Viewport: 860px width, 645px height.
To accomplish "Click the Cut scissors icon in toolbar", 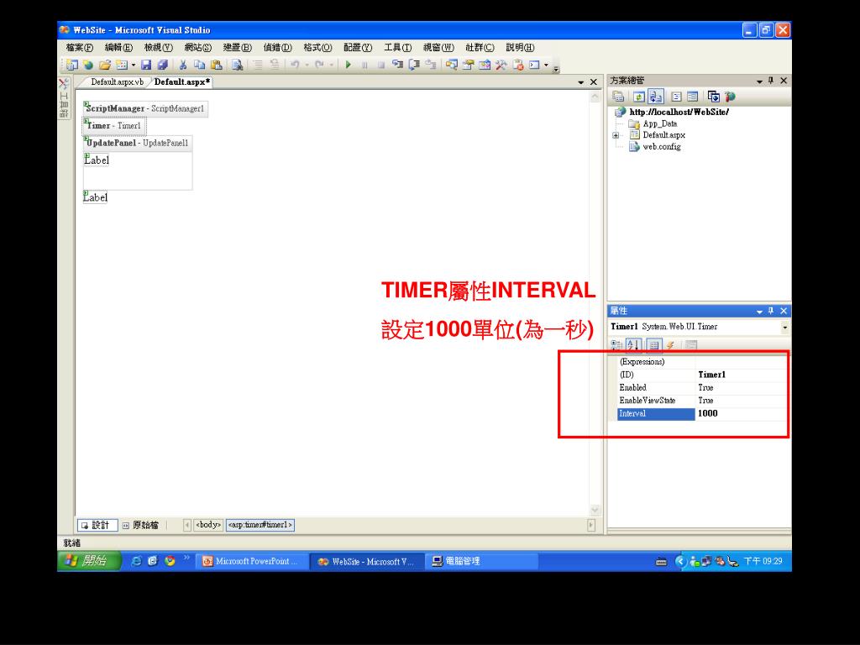I will point(183,65).
